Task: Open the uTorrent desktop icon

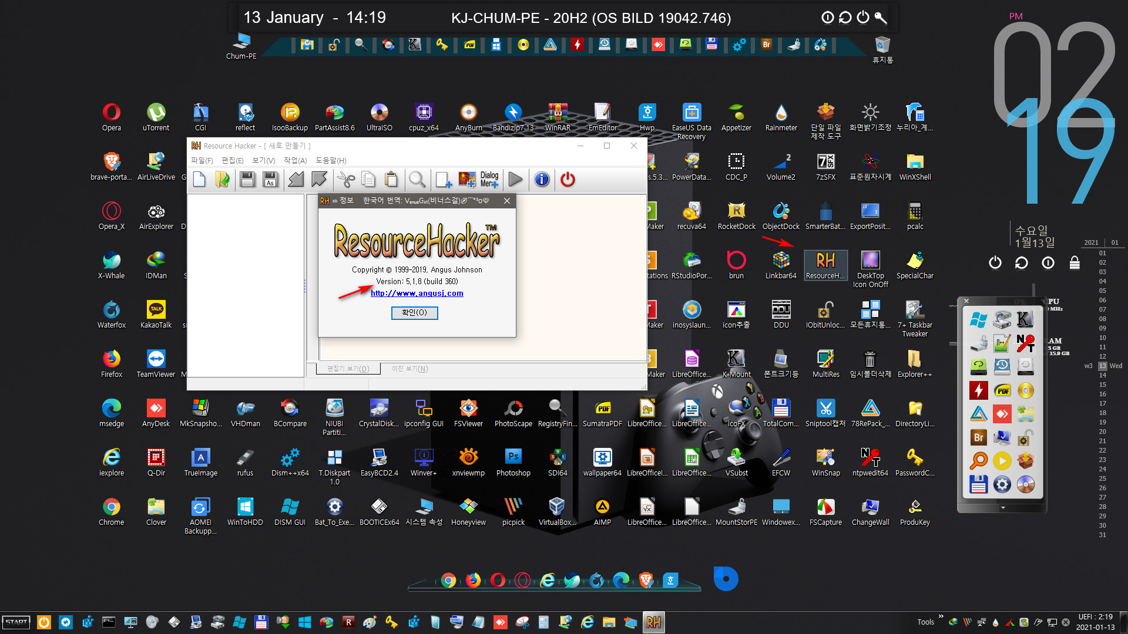Action: coord(156,117)
